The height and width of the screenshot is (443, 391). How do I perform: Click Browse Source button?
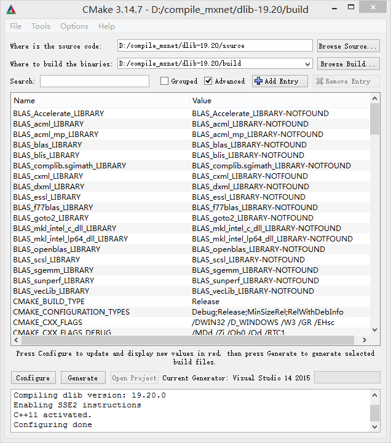coord(349,46)
